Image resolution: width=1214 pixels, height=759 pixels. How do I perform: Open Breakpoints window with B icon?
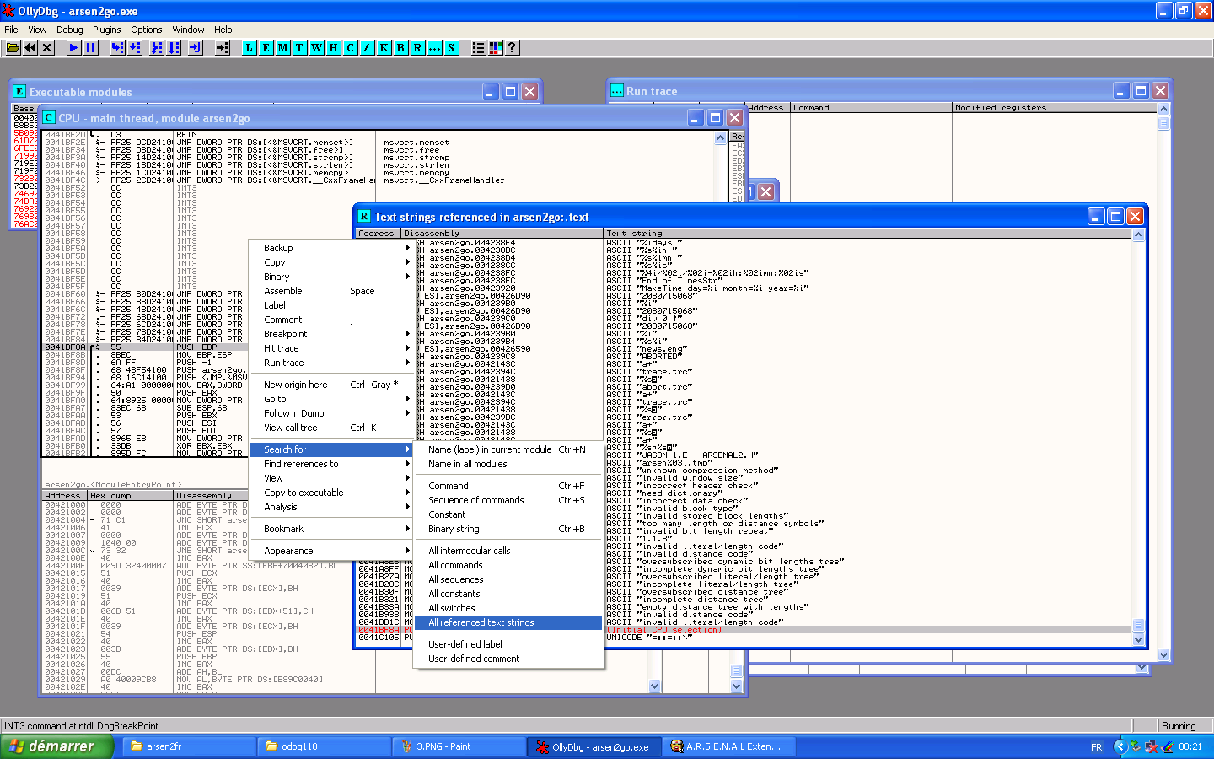click(401, 48)
